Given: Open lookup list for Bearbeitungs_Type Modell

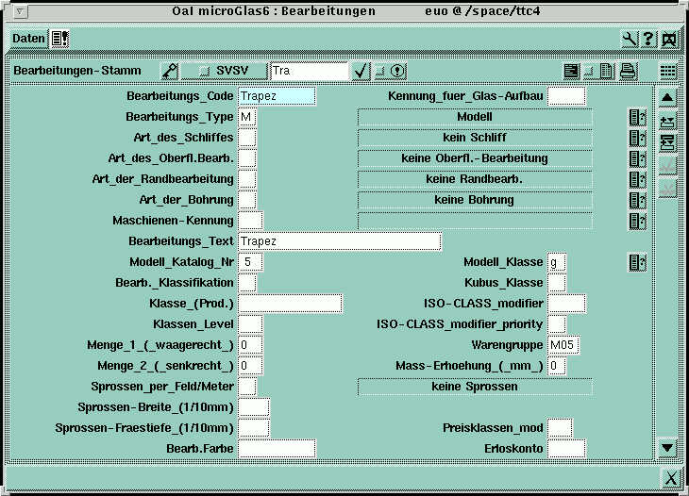Looking at the screenshot, I should click(x=637, y=117).
